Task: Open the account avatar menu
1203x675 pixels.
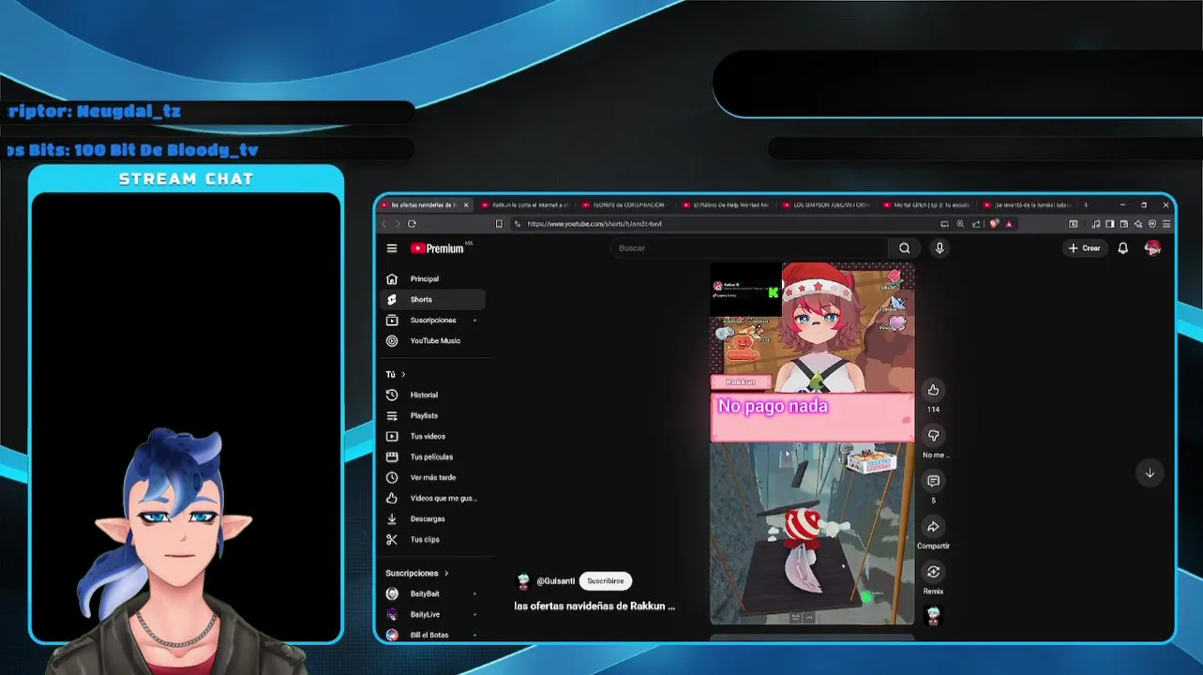Action: point(1153,248)
